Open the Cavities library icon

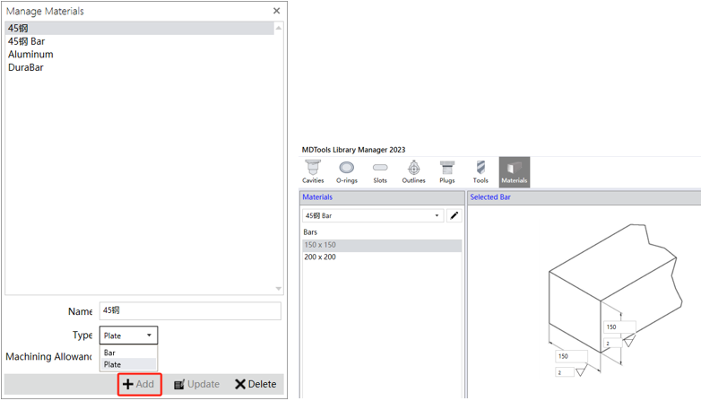pos(313,172)
